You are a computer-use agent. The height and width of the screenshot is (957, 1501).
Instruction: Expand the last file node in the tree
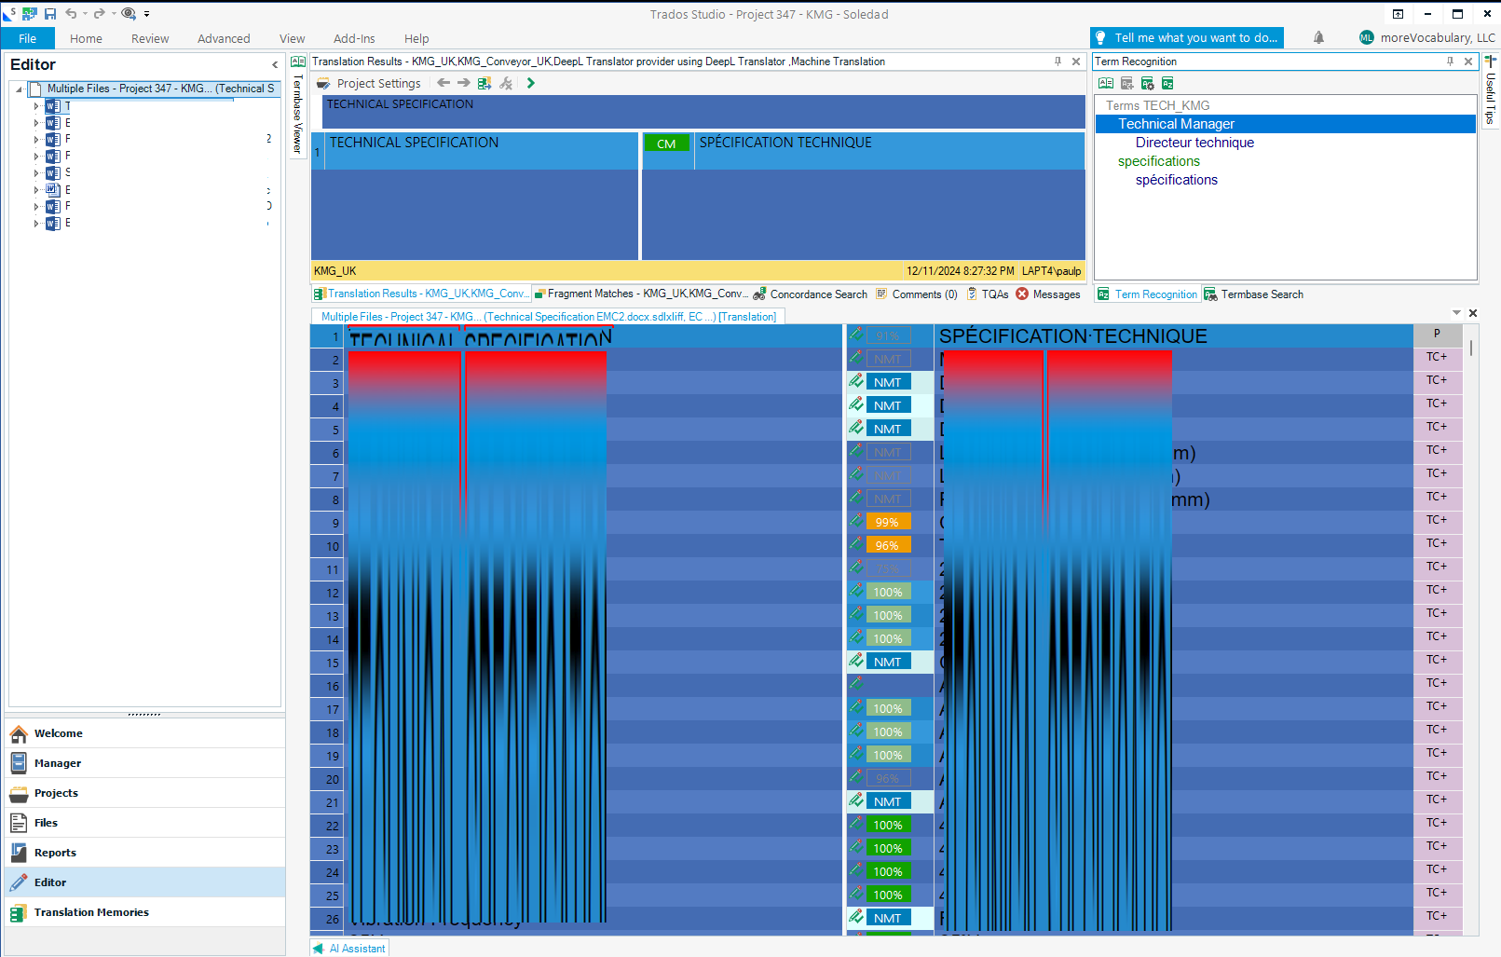point(36,223)
